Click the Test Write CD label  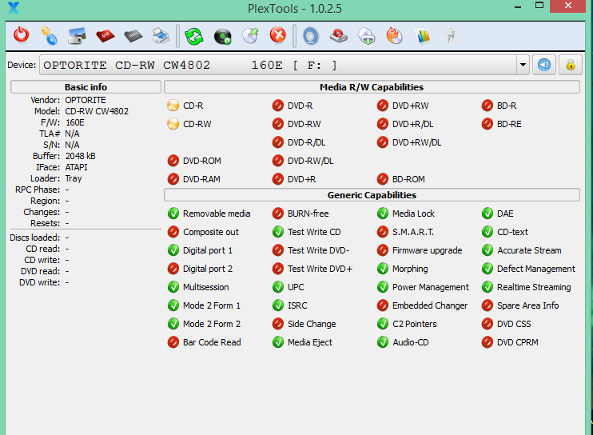click(314, 232)
